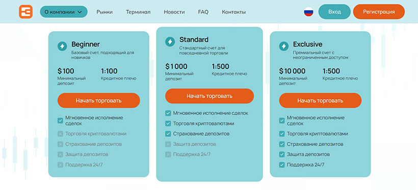Click the Вход login button
The height and width of the screenshot is (190, 418).
coord(334,12)
